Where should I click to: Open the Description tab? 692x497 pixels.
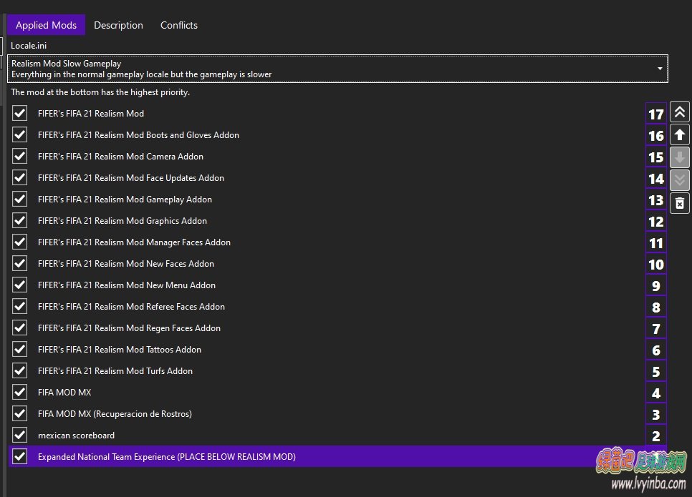tap(118, 25)
